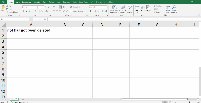Click the Insert cells icon
The width and height of the screenshot is (201, 103).
click(137, 8)
